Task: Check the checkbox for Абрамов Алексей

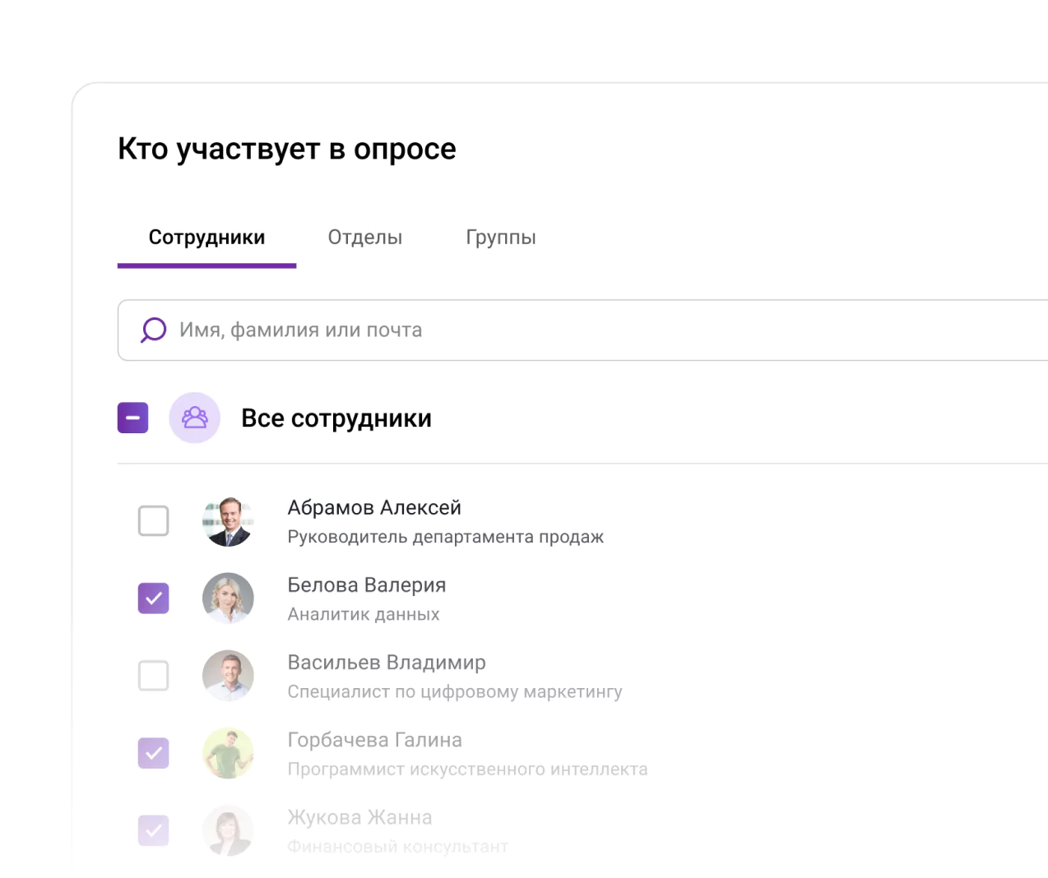Action: click(153, 521)
